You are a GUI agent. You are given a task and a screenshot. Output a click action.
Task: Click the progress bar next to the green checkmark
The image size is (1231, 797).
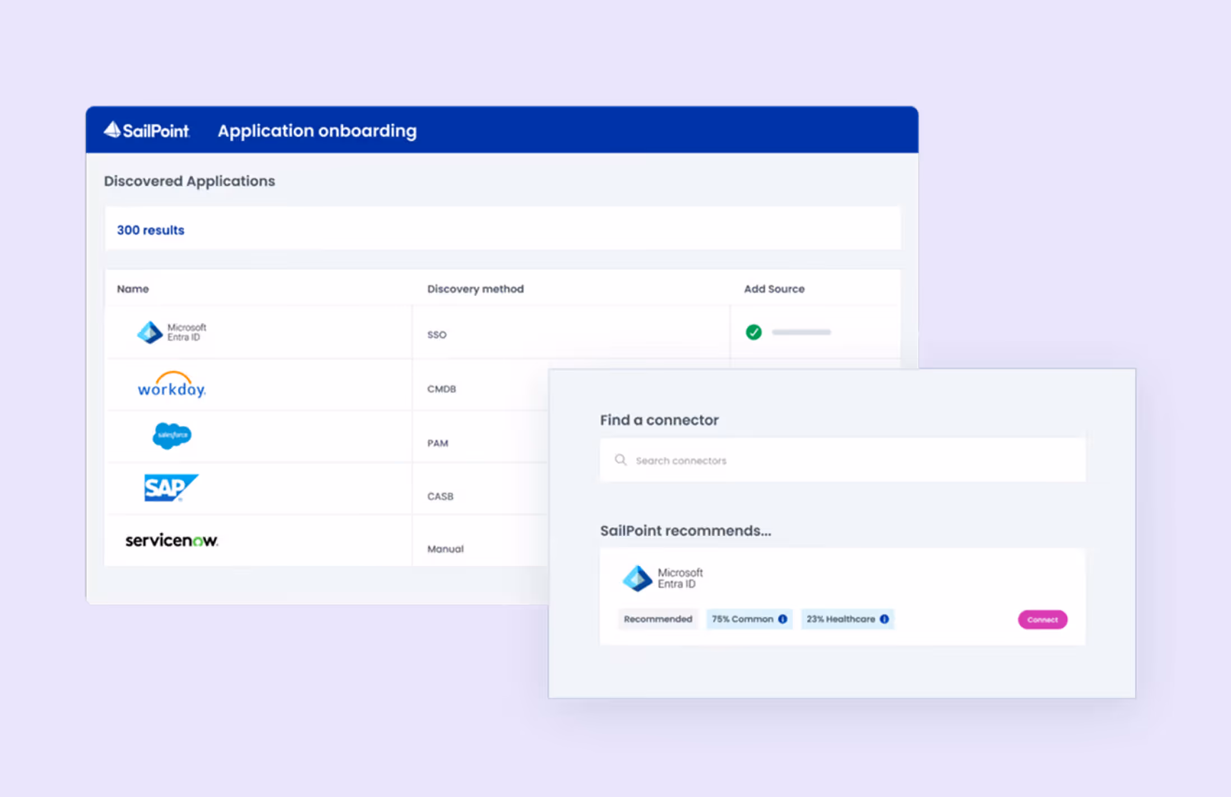click(x=801, y=331)
